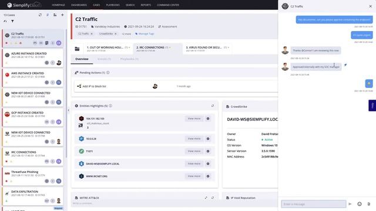
Task: Open dropdown on OUT OF WORKING HOU... alert
Action: click(x=129, y=47)
